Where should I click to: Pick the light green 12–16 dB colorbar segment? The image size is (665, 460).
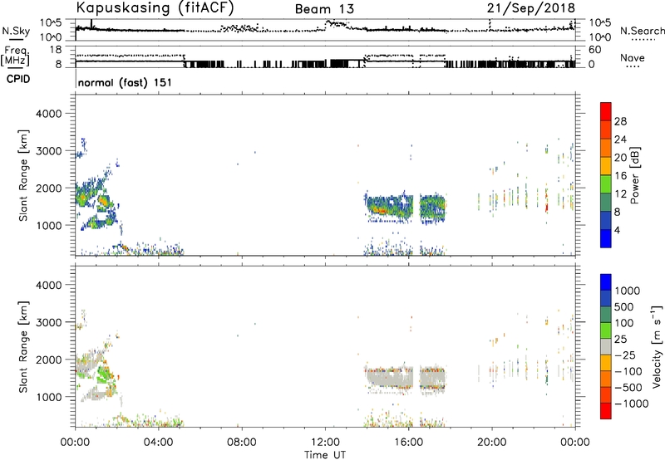606,184
